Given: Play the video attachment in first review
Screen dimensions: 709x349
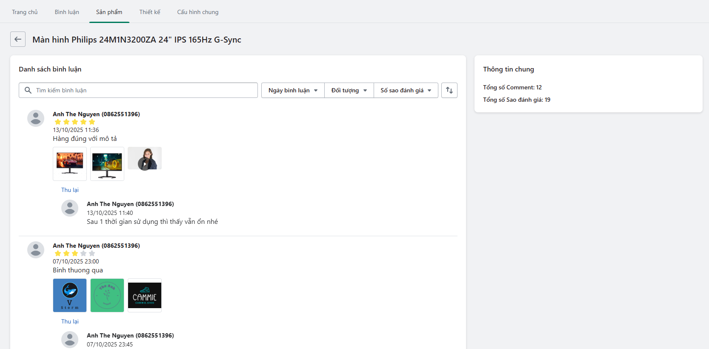Looking at the screenshot, I should point(145,163).
